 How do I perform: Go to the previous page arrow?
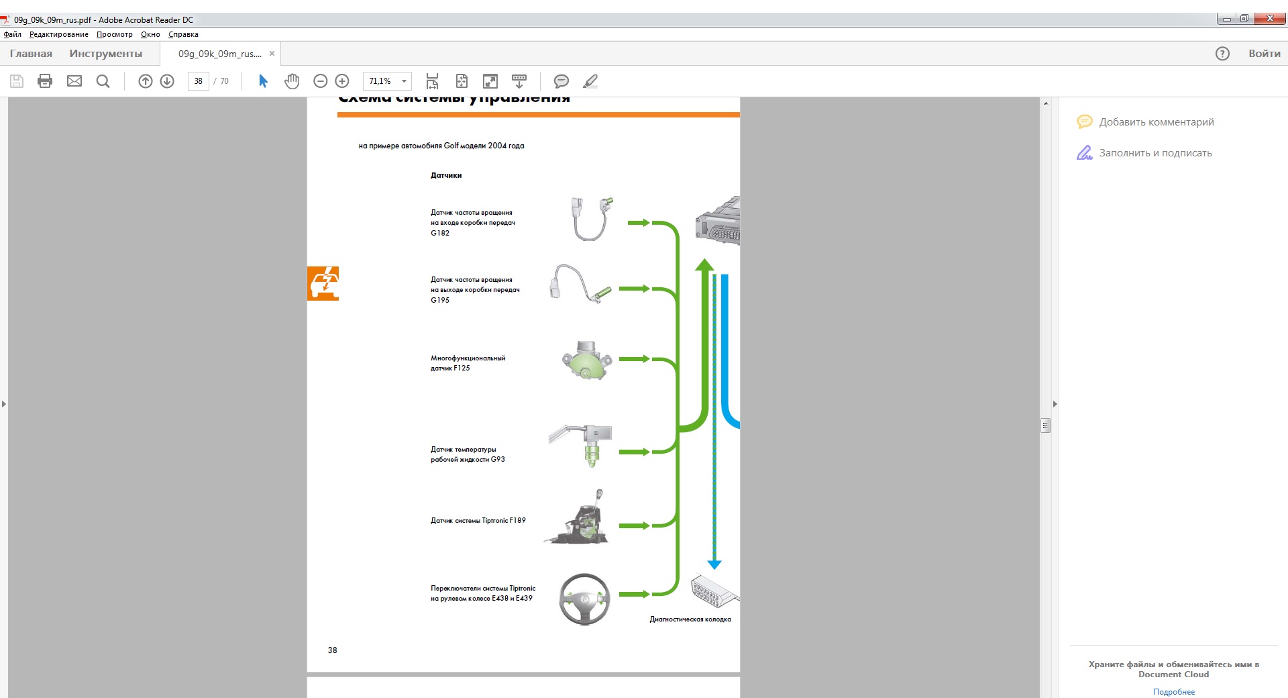146,81
